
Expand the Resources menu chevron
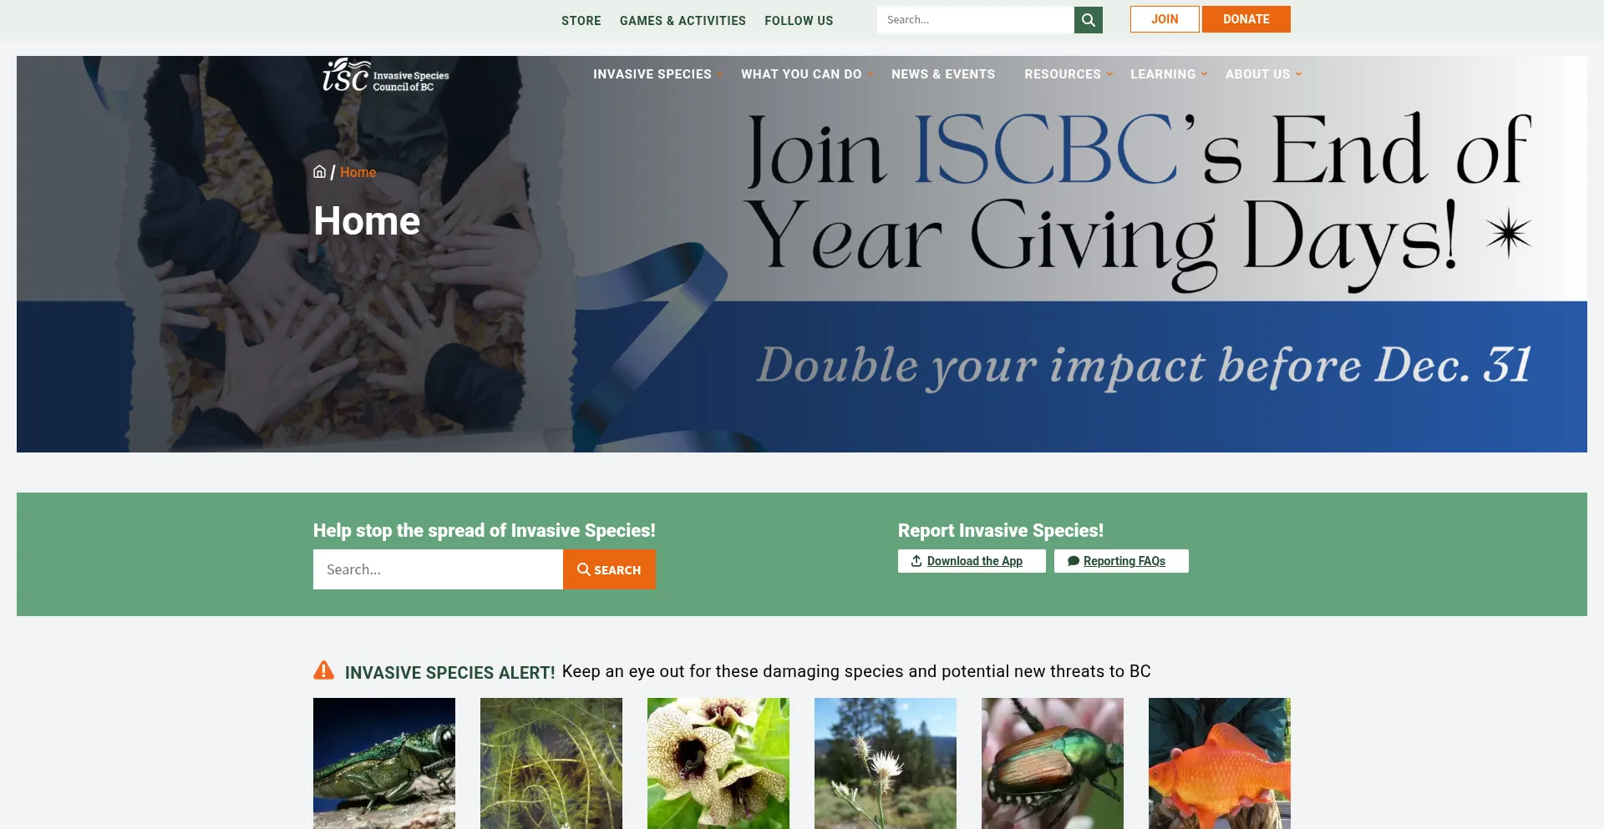coord(1109,74)
